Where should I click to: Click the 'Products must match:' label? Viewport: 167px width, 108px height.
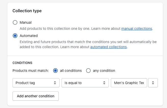click(31, 71)
